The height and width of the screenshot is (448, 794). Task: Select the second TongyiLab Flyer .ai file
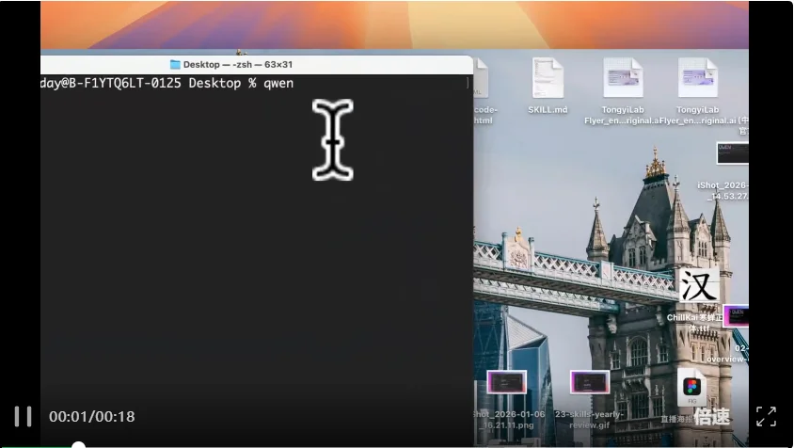click(697, 79)
